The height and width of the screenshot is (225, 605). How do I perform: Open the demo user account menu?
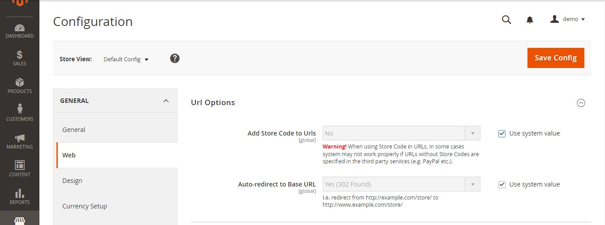point(568,19)
